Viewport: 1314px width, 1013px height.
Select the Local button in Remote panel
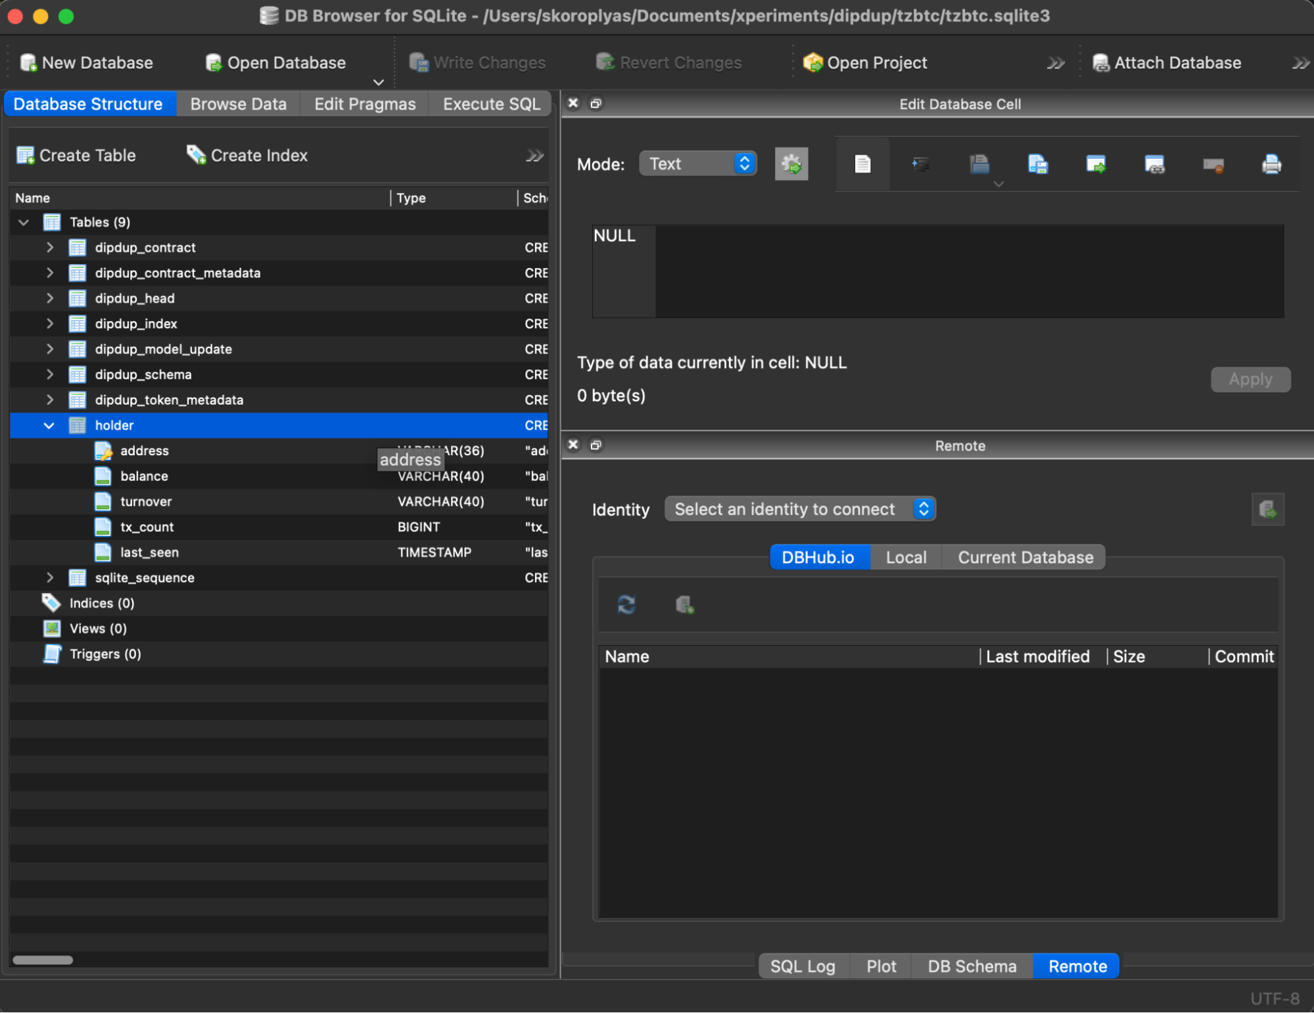click(x=906, y=557)
